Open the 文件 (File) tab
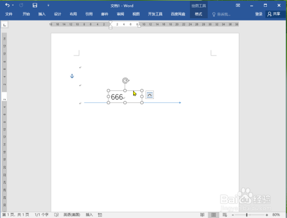The image size is (287, 218). tap(9, 14)
